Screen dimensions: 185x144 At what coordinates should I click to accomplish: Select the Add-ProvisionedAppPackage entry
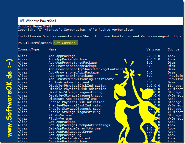click(x=72, y=66)
